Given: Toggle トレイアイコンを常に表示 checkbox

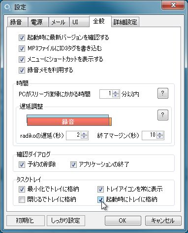Looking at the screenshot, I should coord(100,189).
